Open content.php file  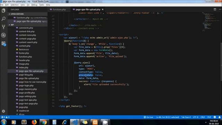click(25, 46)
